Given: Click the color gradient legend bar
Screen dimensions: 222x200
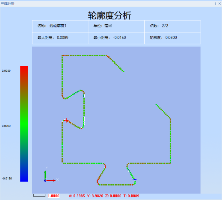Looking at the screenshot, I should coord(24,124).
